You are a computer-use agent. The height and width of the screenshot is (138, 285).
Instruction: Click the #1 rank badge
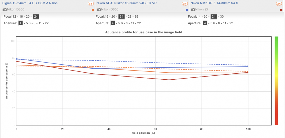tap(91, 4)
